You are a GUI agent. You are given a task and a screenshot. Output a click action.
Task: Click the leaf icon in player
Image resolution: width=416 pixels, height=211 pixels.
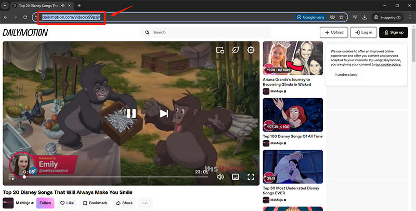point(236,50)
